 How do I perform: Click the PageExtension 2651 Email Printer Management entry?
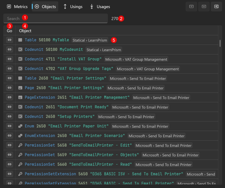pos(77,97)
